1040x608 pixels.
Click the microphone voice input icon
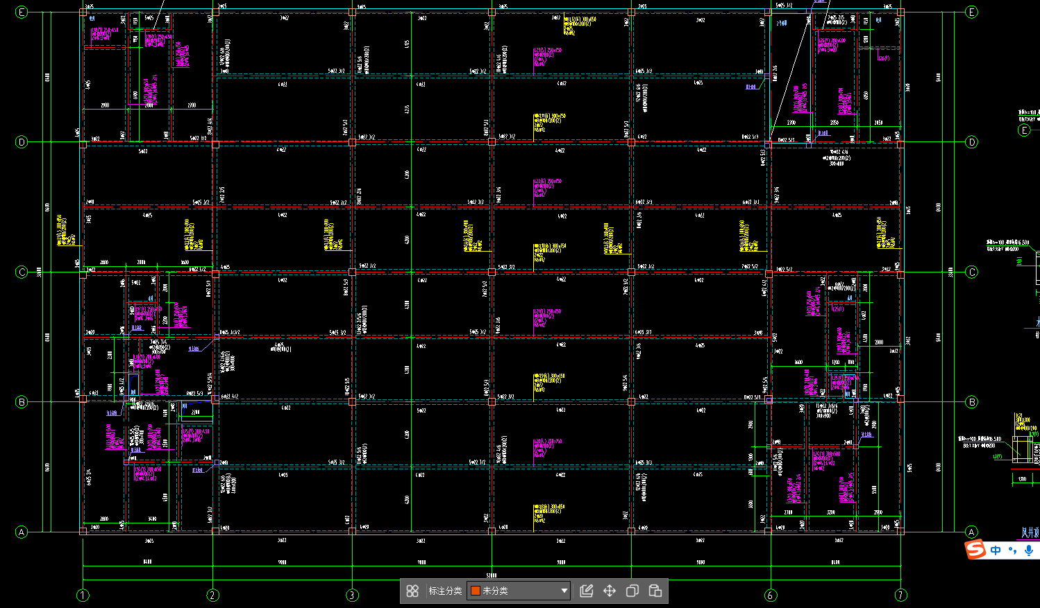click(1029, 550)
